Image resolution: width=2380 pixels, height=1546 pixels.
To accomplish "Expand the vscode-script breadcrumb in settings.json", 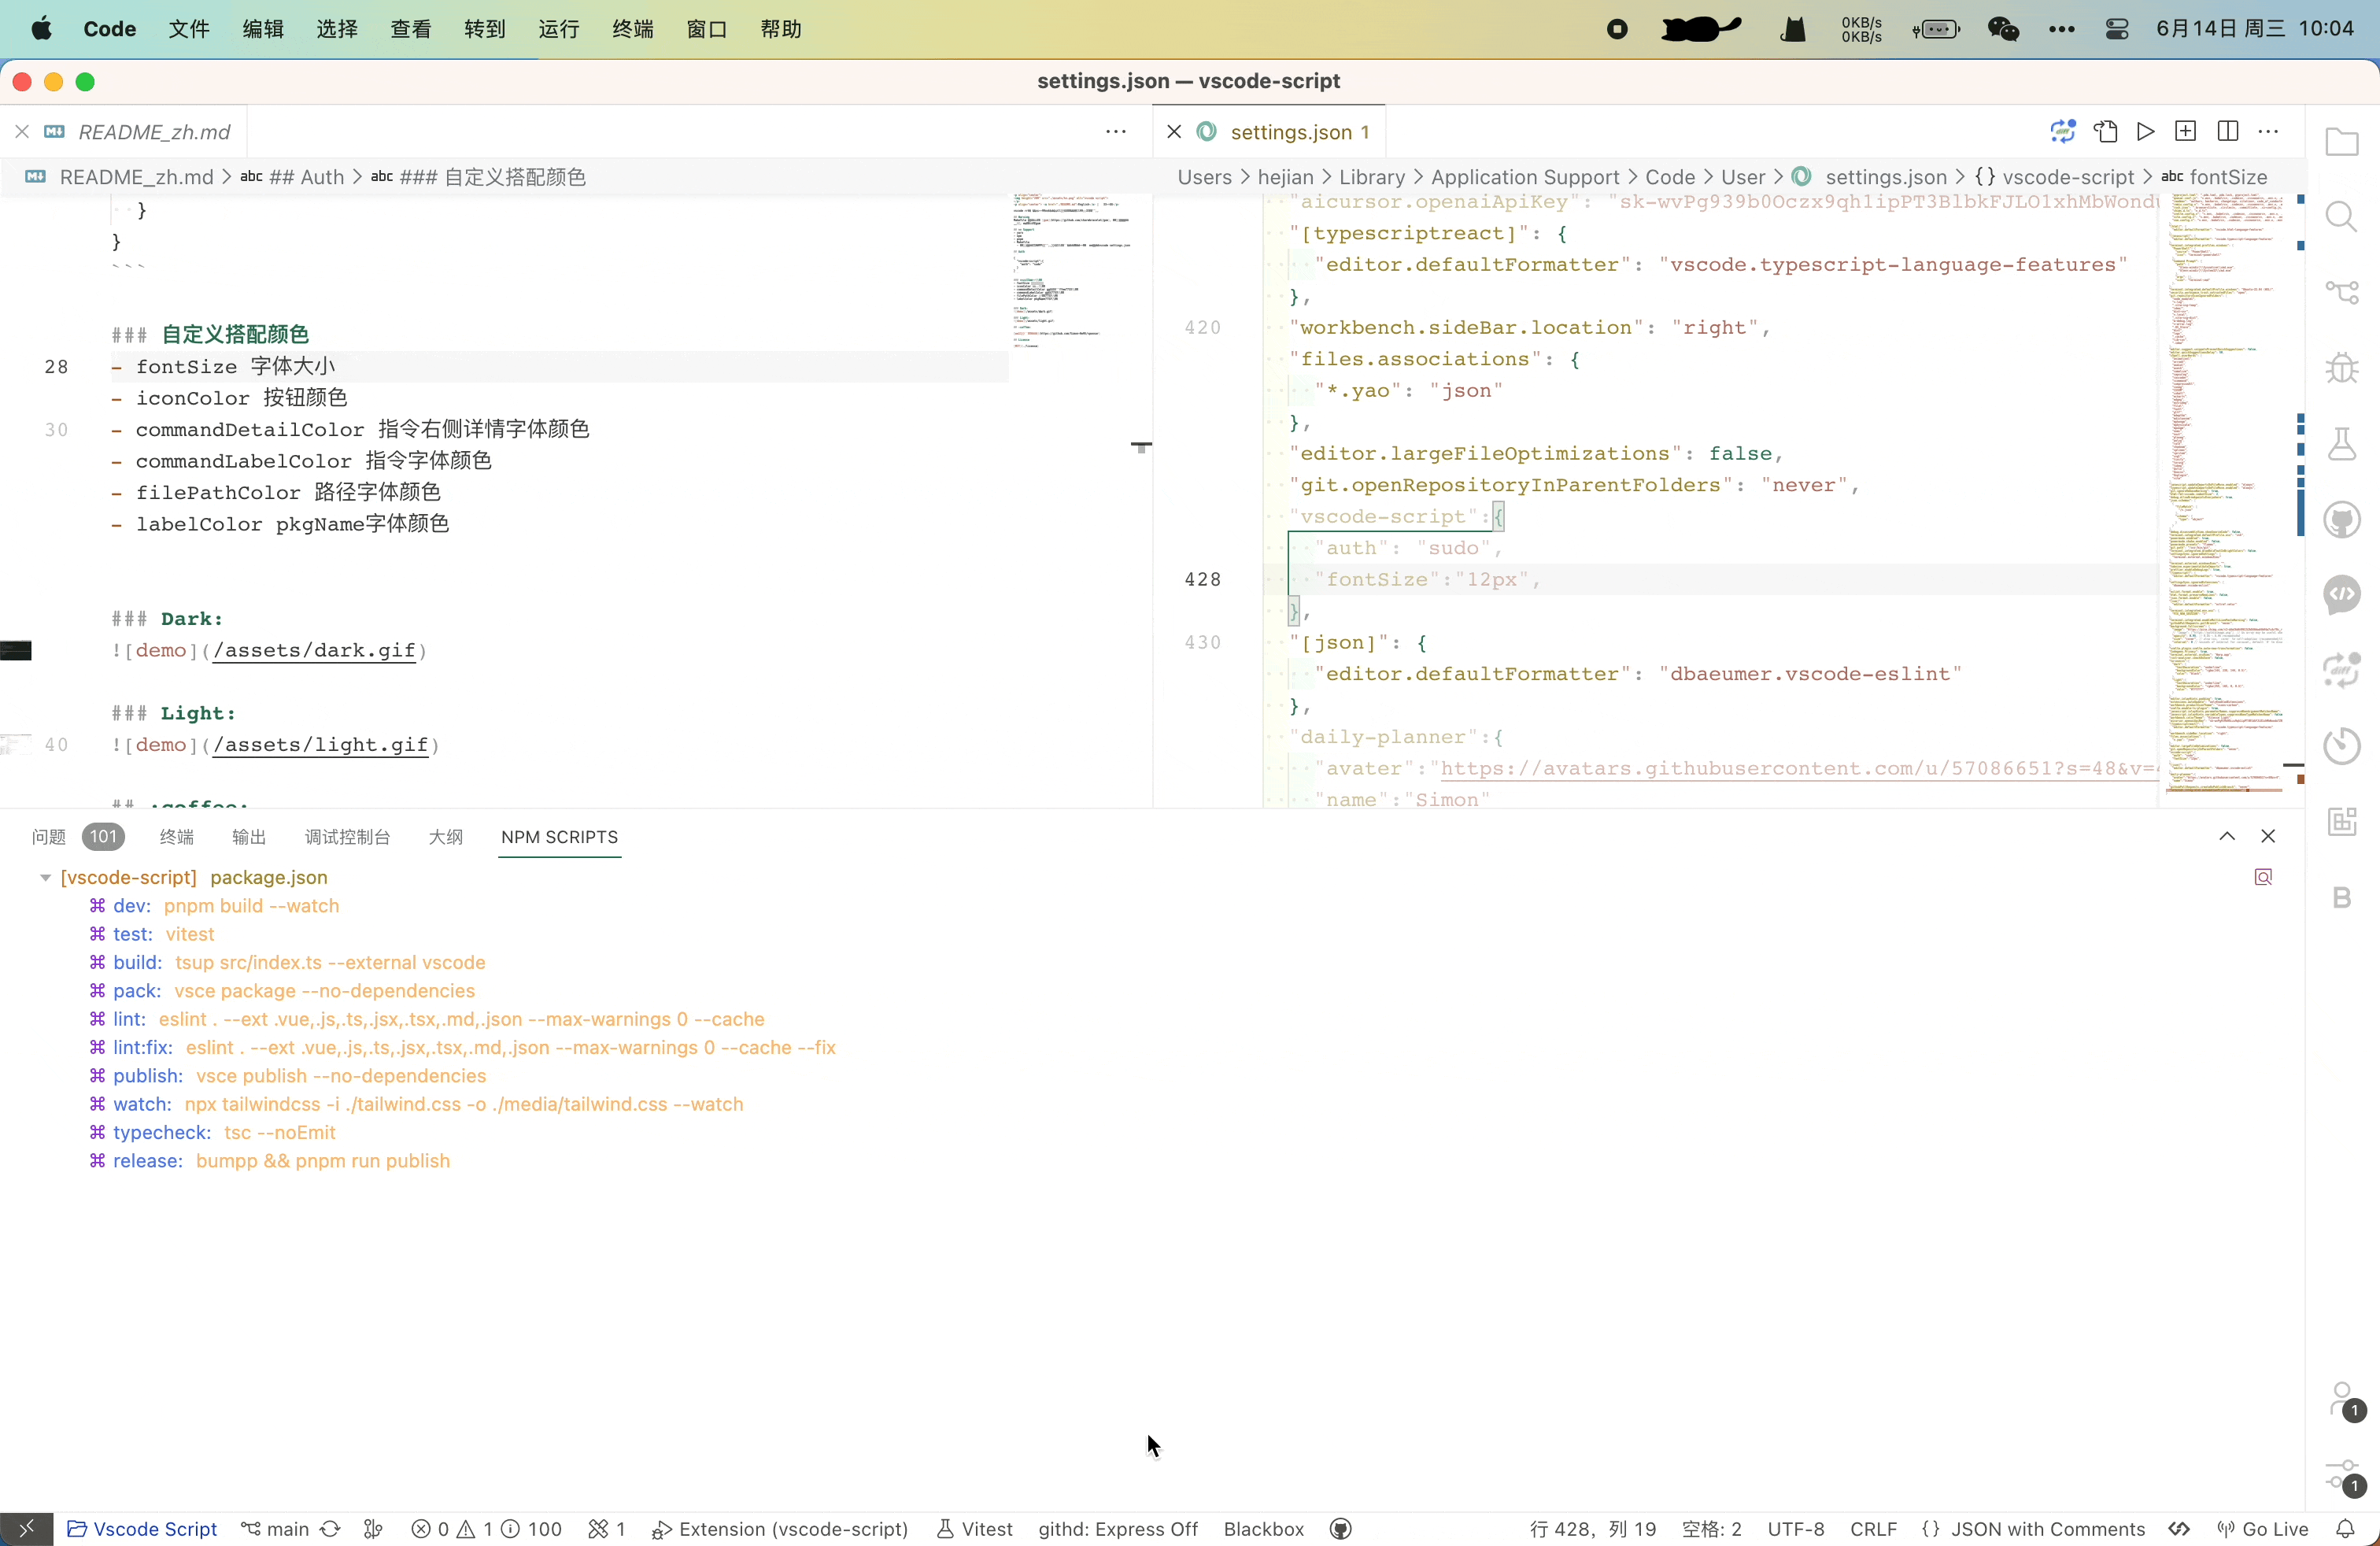I will click(2055, 177).
